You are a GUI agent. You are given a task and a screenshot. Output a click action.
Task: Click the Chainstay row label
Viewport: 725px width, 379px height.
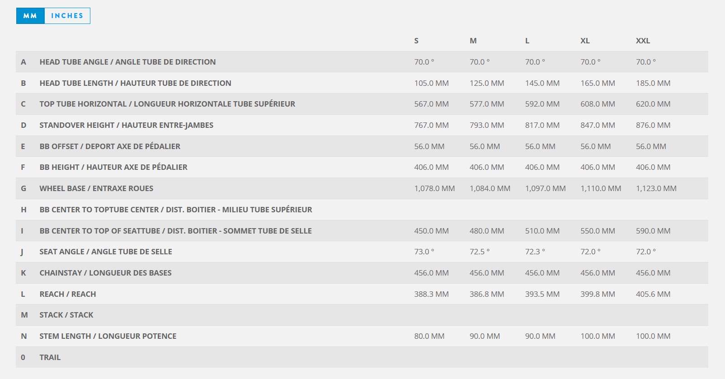pos(105,273)
